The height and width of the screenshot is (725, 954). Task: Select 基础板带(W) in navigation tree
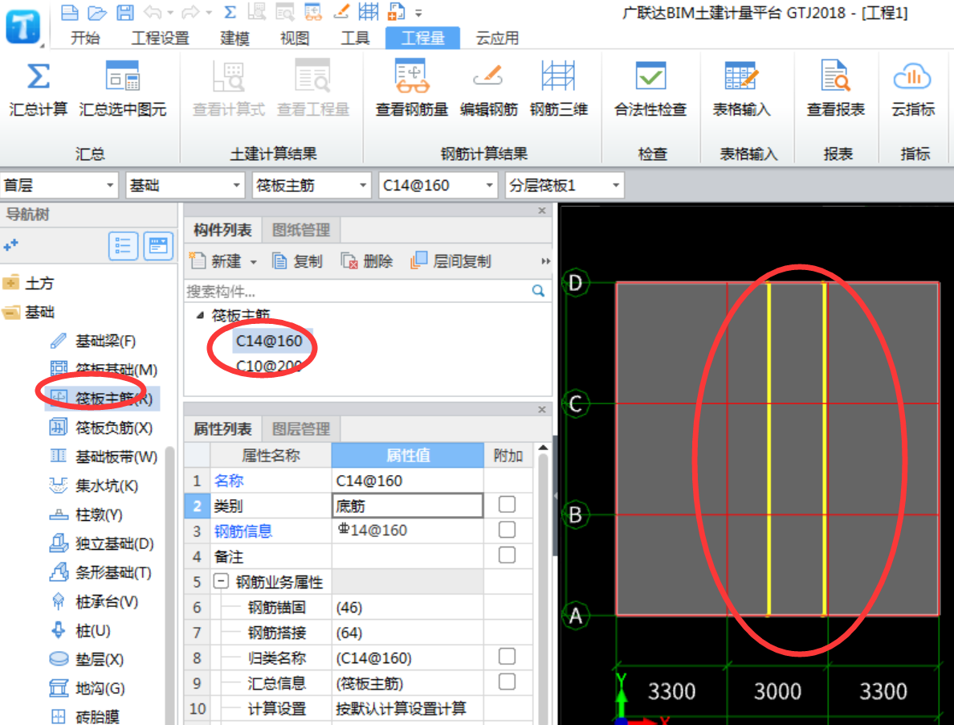pyautogui.click(x=104, y=457)
